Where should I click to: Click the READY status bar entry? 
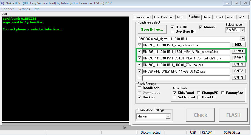coord(207,133)
